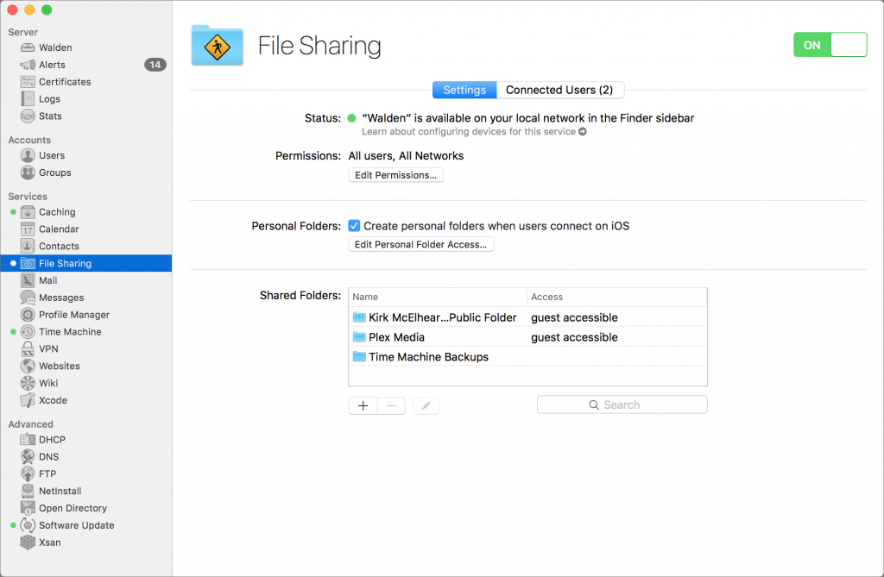Select the Stats icon
The width and height of the screenshot is (884, 577).
coord(28,116)
